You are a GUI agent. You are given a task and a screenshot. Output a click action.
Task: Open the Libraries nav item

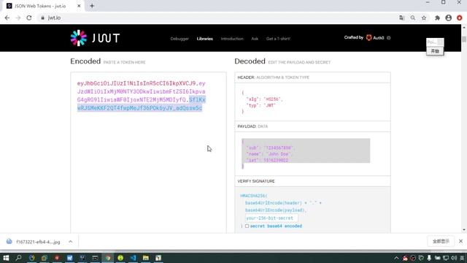pos(204,39)
